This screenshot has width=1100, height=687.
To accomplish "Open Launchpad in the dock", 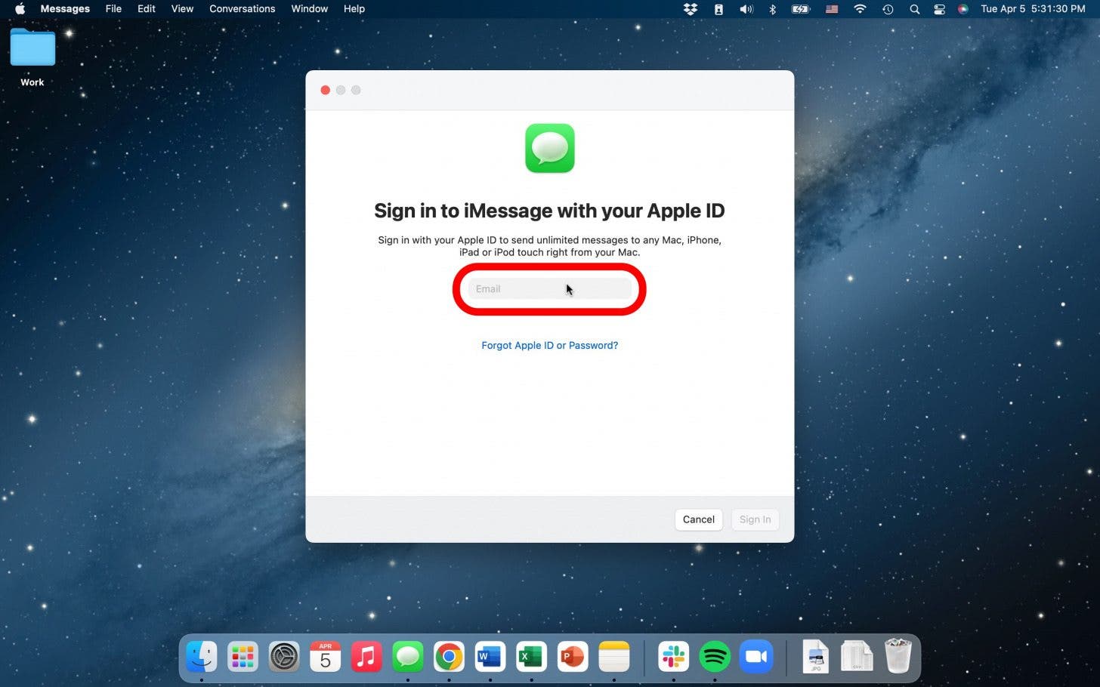I will pyautogui.click(x=243, y=657).
